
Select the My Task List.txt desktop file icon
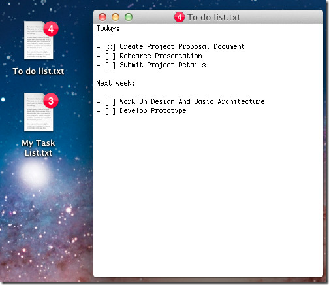[39, 112]
